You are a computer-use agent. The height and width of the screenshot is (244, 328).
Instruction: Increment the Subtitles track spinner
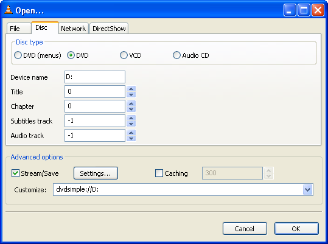pyautogui.click(x=131, y=118)
